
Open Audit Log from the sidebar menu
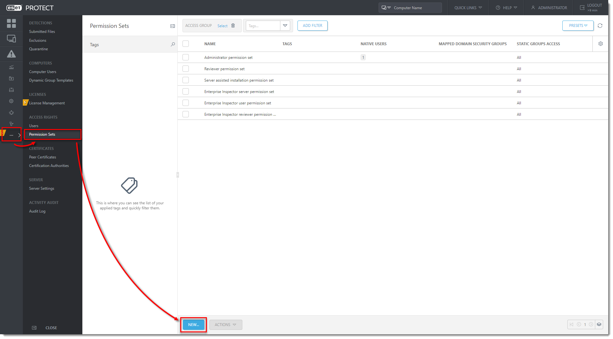coord(37,211)
